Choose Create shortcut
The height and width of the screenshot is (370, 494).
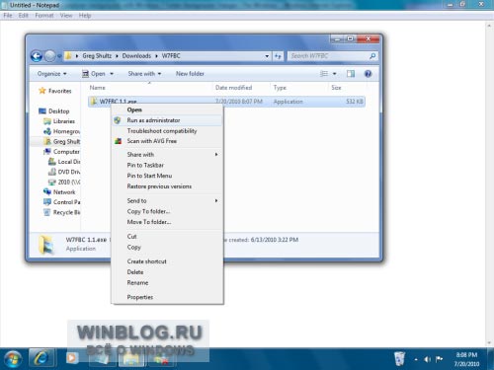click(167, 261)
